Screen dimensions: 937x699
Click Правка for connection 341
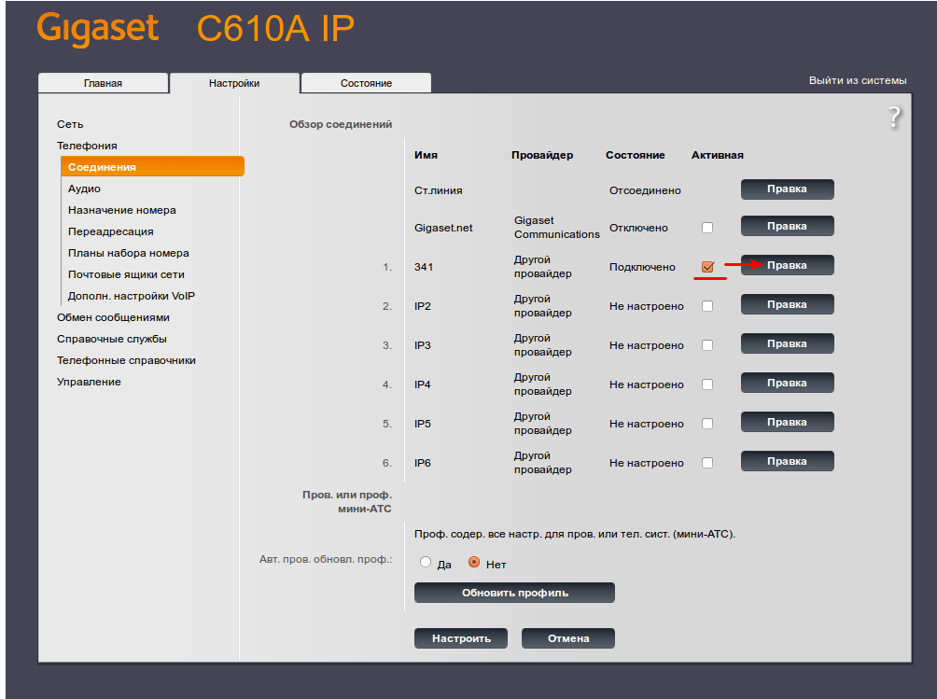click(787, 265)
